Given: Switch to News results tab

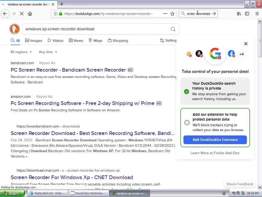Looking at the screenshot, I should (76, 41).
